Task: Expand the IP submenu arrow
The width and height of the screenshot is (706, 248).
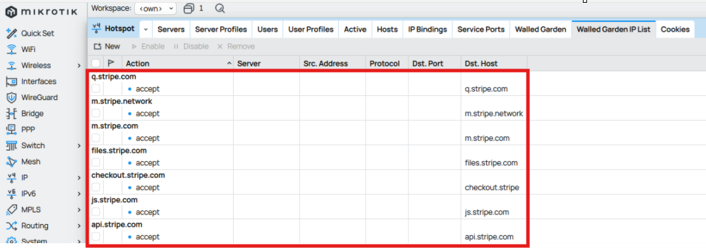Action: (79, 177)
